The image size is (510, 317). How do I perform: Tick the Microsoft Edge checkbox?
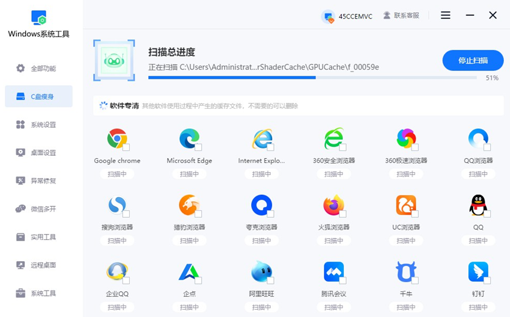[198, 147]
